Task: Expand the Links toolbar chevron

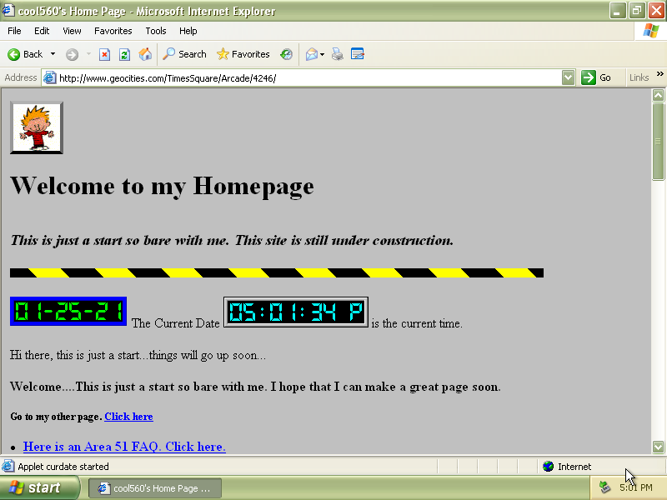Action: (x=659, y=74)
